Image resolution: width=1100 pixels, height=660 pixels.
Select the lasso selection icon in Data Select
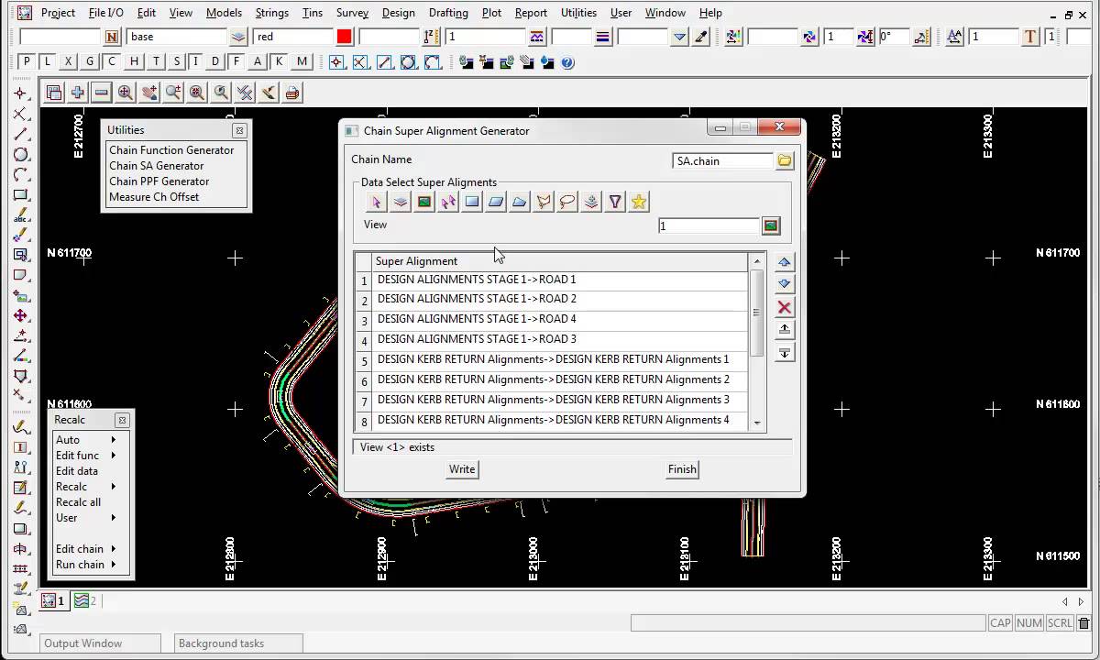[567, 202]
